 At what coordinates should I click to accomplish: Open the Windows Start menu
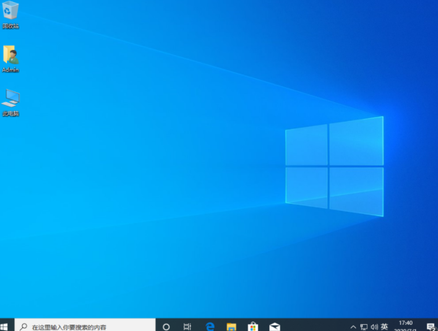[4, 327]
